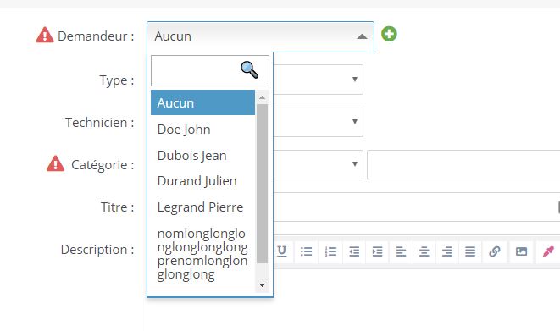Insert a bulleted list
Screen dimensions: 560x331
[306, 251]
